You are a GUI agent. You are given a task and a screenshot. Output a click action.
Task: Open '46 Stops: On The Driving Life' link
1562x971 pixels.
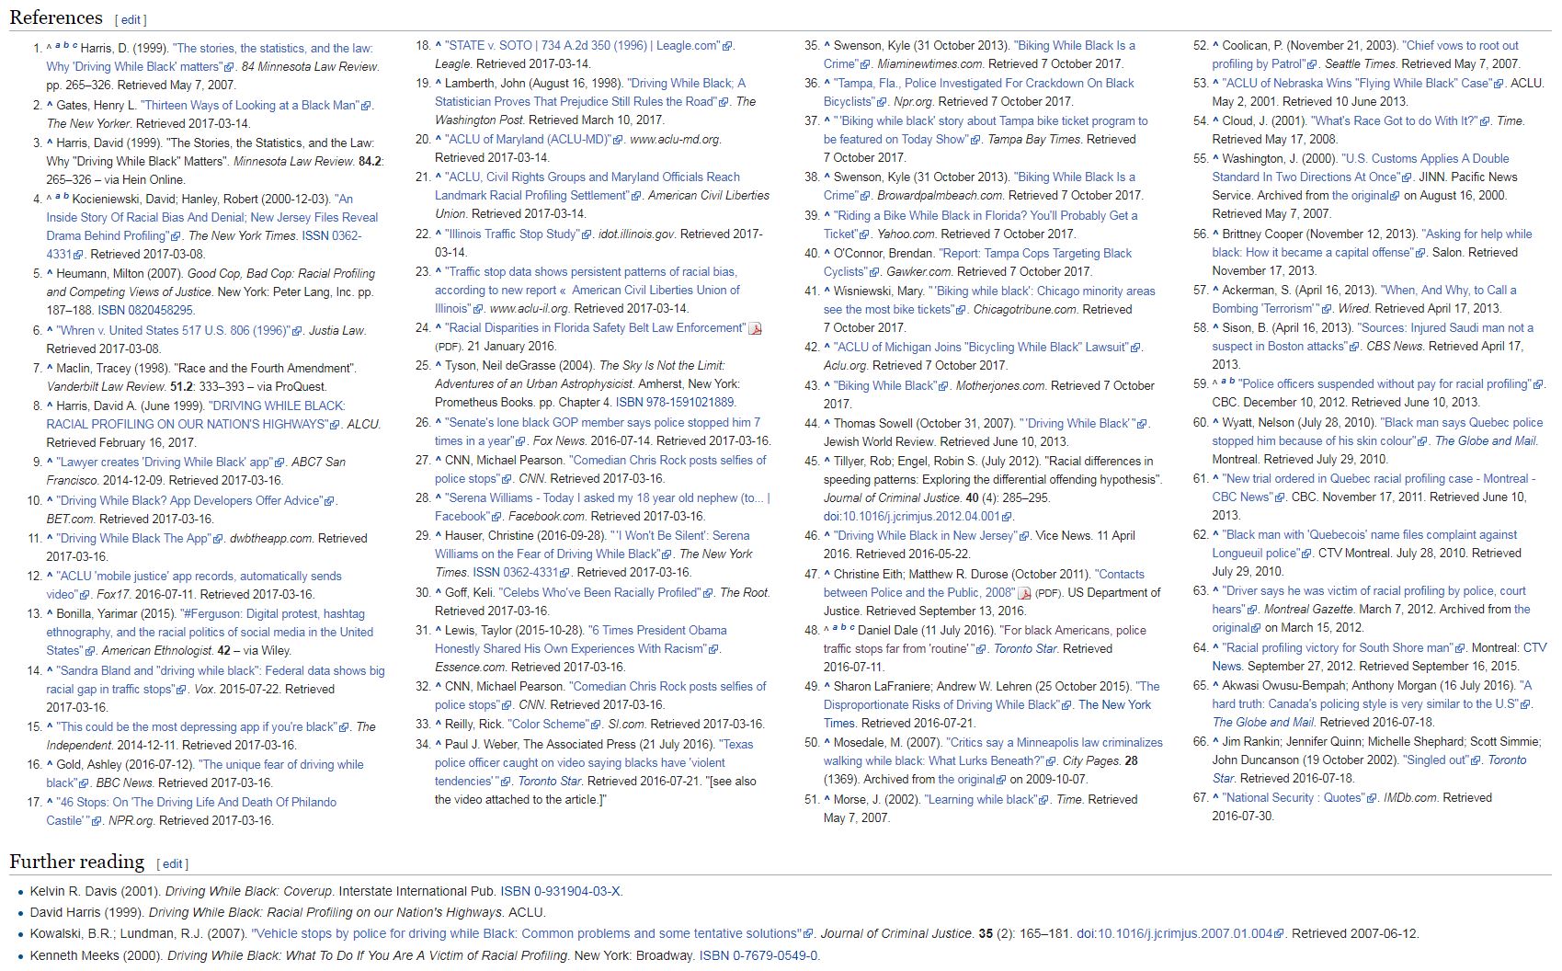coord(191,812)
